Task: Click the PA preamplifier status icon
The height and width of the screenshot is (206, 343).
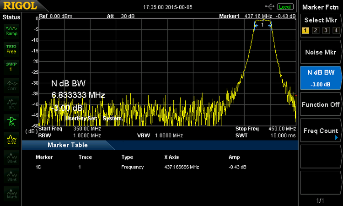Action: tap(11, 120)
